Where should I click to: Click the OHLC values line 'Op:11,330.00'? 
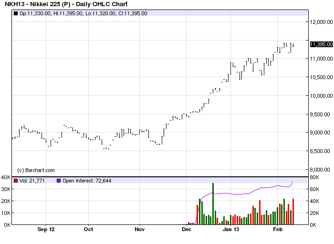35,13
